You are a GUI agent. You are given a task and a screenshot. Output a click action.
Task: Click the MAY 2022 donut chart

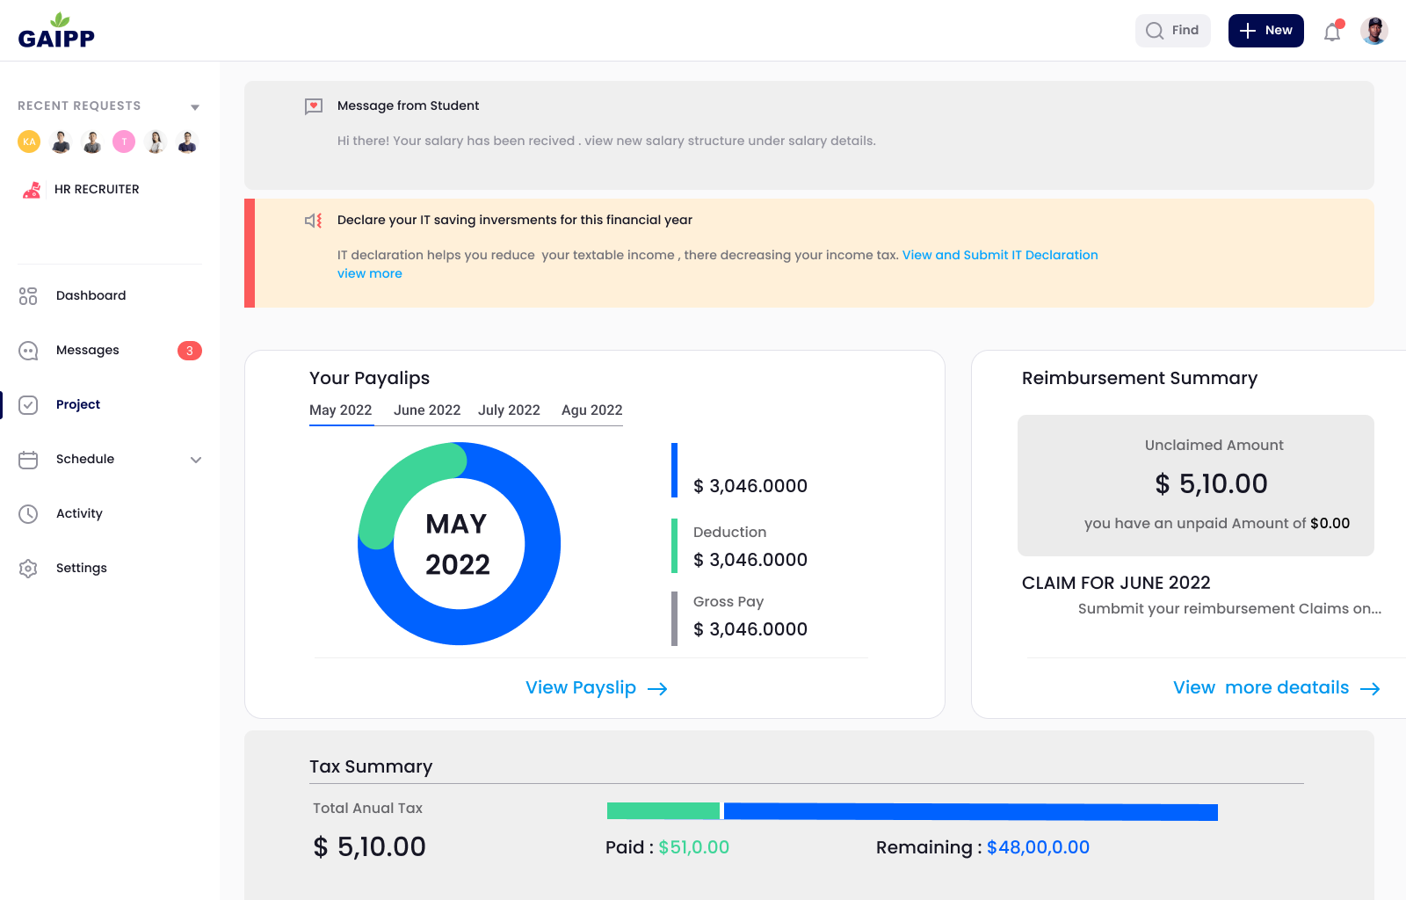pyautogui.click(x=459, y=544)
